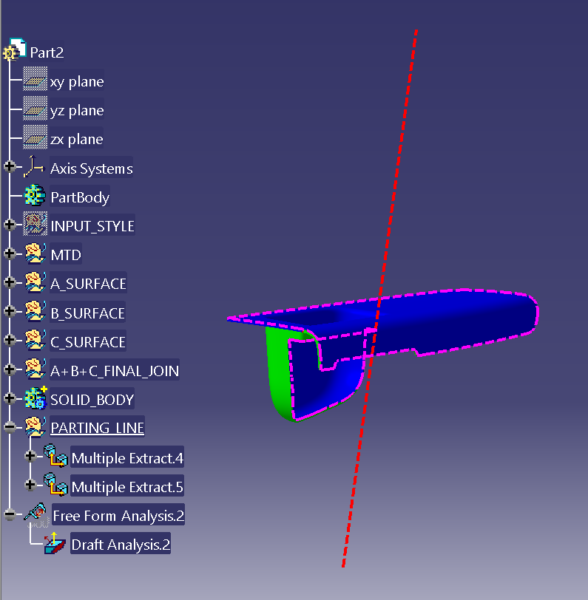This screenshot has width=588, height=600.
Task: Select the Part2 label in tree
Action: click(x=47, y=52)
